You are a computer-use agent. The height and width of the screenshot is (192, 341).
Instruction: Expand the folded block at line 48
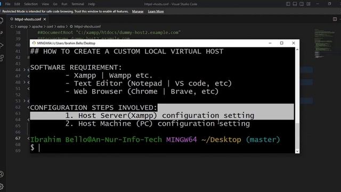point(25,82)
